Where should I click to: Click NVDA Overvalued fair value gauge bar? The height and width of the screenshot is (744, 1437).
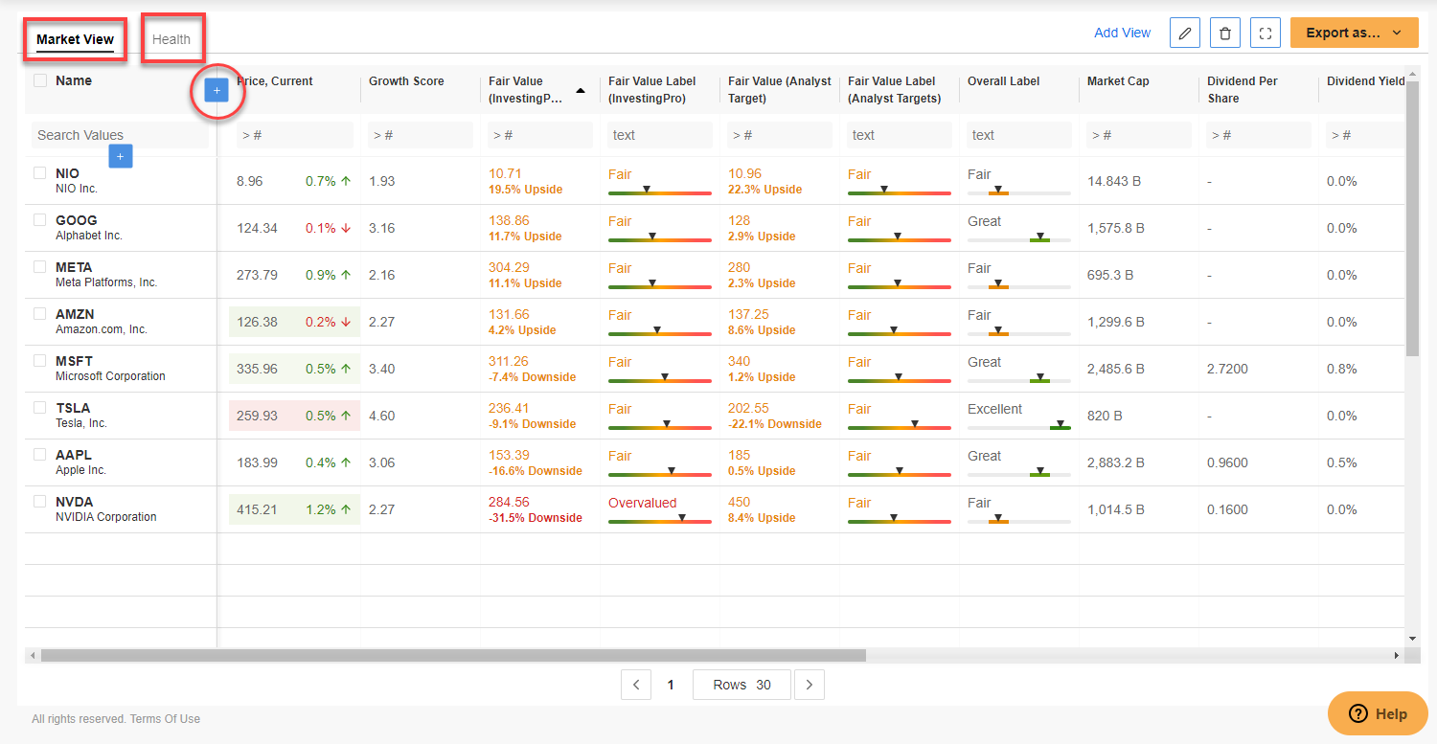coord(660,520)
